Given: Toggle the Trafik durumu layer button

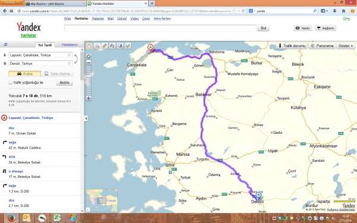Looking at the screenshot, I should point(292,46).
